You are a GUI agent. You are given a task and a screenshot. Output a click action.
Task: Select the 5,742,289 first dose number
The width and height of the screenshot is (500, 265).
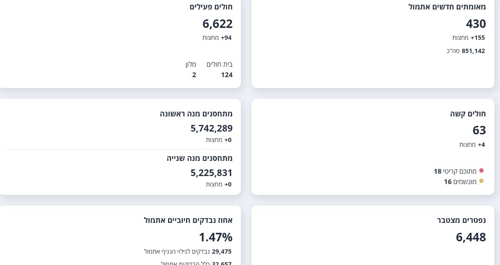coord(212,128)
